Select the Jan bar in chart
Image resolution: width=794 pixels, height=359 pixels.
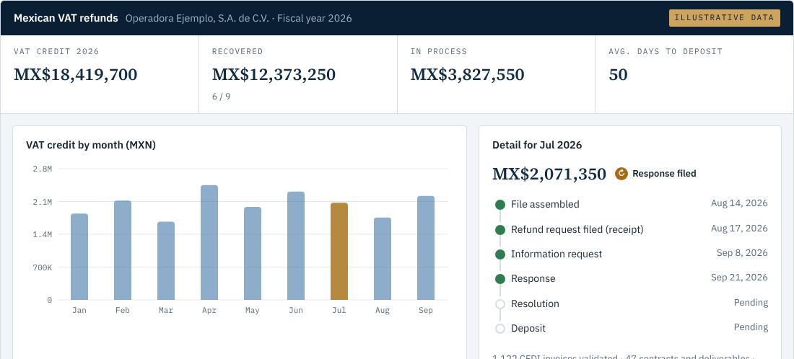point(79,257)
